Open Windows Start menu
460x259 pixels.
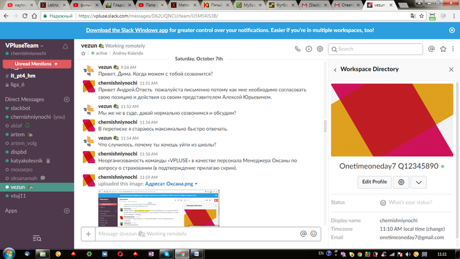pyautogui.click(x=9, y=253)
